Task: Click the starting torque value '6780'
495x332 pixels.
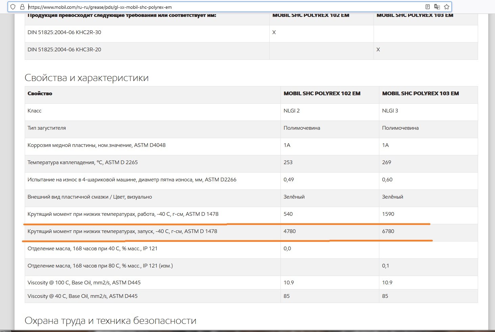Action: (x=388, y=231)
